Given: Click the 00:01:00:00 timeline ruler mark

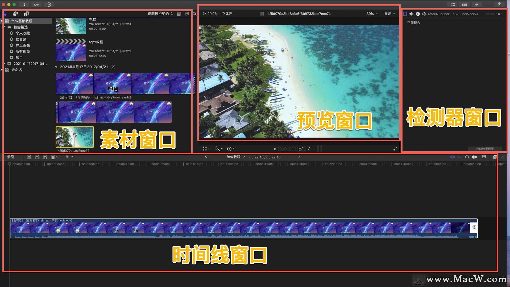Looking at the screenshot, I should (x=160, y=164).
